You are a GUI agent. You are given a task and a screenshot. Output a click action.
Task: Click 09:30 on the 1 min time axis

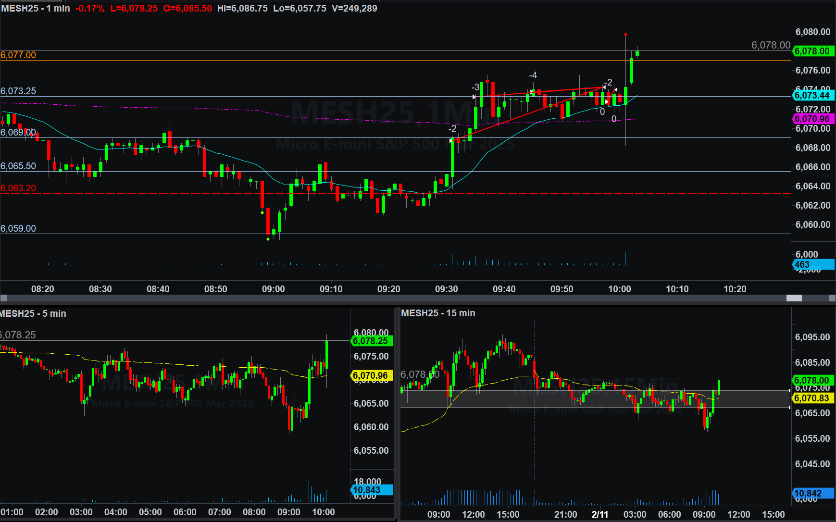pos(447,289)
